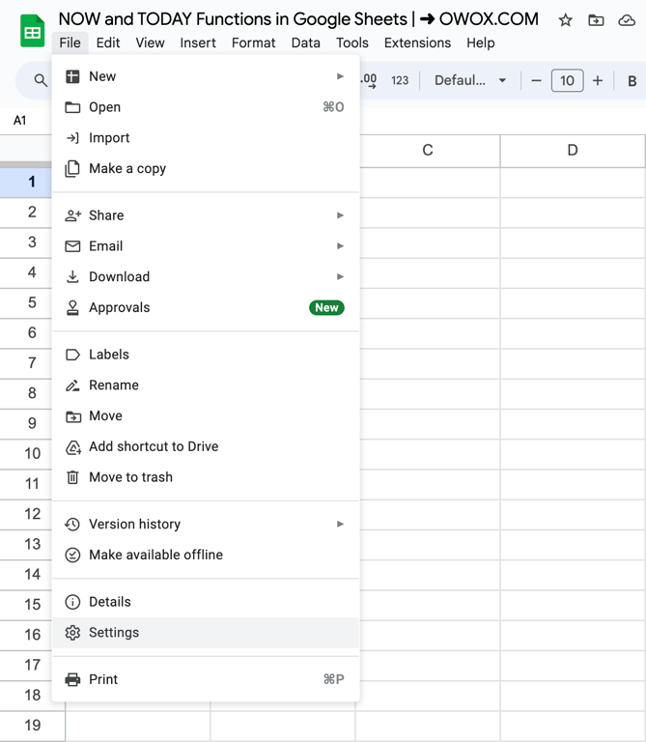646x742 pixels.
Task: Open the Data menu
Action: (x=305, y=43)
